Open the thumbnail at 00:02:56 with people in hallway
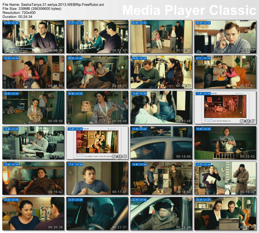Viewport: 259px width, 233px height. (161, 37)
